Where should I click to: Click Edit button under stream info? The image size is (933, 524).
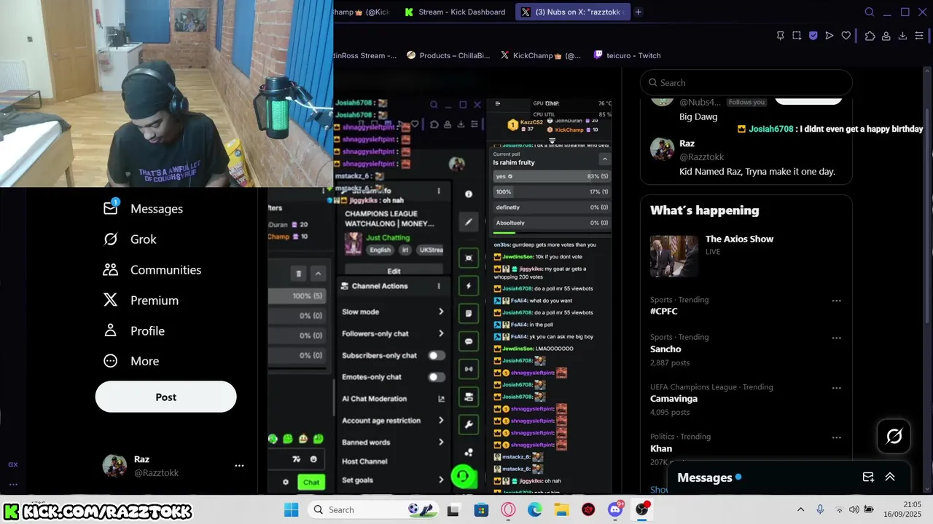(x=394, y=271)
